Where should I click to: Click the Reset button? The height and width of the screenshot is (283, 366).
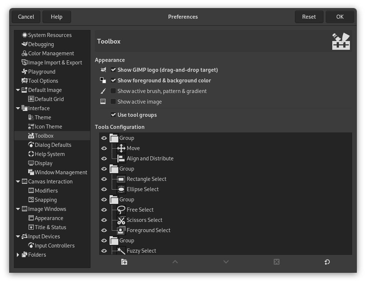309,16
